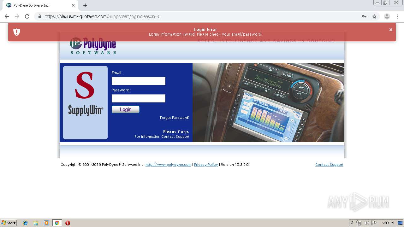Viewport: 404px width, 227px height.
Task: Dismiss the Login Error banner
Action: coord(391,30)
